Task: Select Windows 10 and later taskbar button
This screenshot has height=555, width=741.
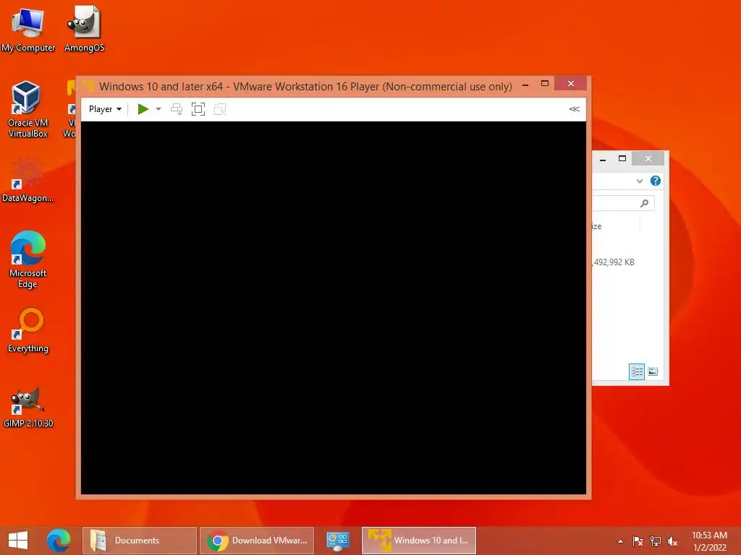Action: [x=419, y=541]
